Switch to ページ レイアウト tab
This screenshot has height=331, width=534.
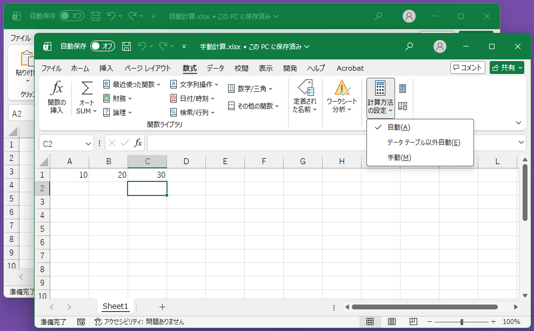pos(148,68)
